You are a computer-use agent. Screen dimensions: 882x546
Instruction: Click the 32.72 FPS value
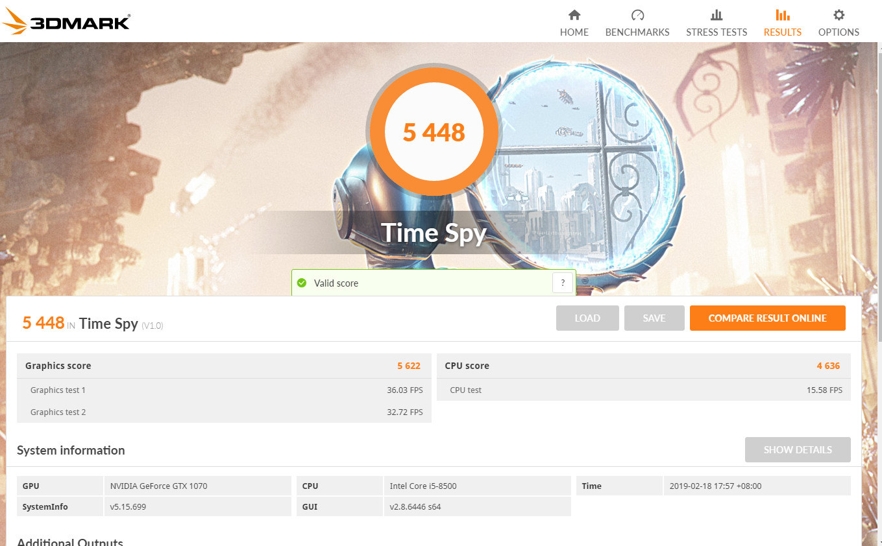pyautogui.click(x=405, y=412)
